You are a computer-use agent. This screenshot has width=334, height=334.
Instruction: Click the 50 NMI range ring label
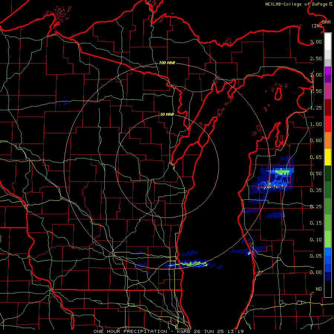(167, 114)
